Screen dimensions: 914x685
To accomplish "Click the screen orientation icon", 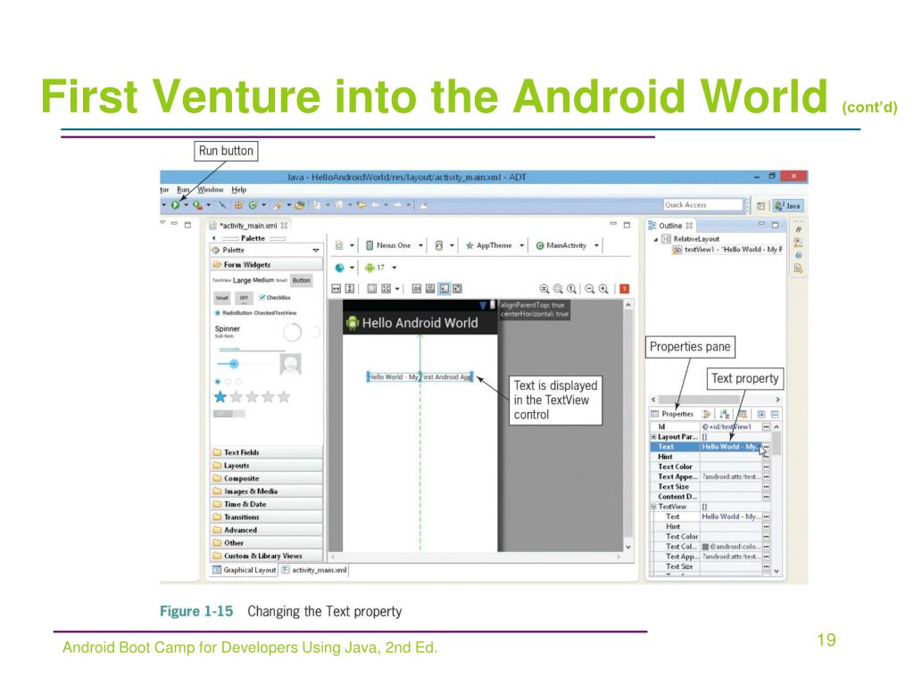I will click(439, 246).
